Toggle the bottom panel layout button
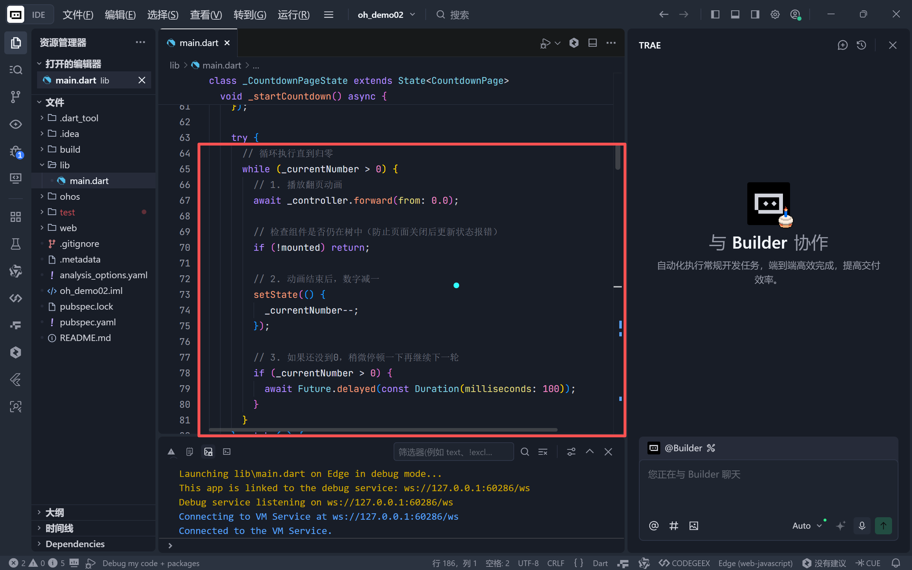 (x=735, y=15)
